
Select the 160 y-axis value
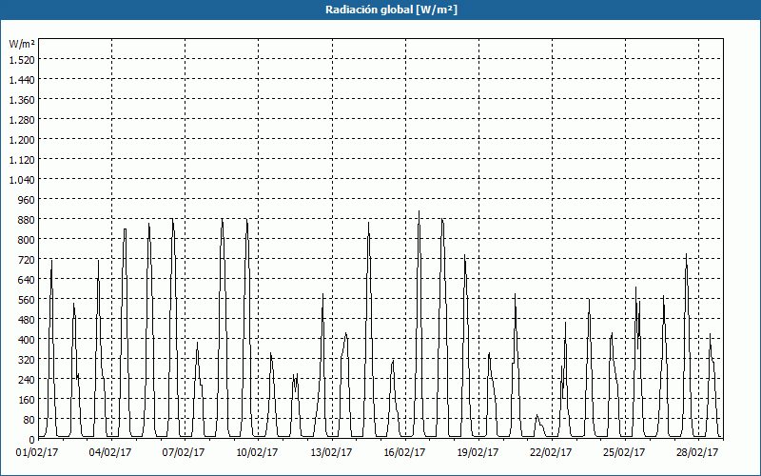pos(27,400)
